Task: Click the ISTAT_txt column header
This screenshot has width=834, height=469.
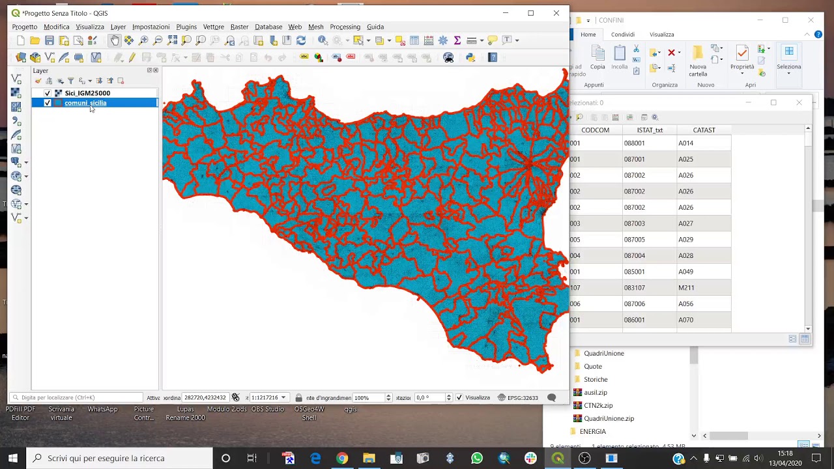Action: (x=650, y=130)
